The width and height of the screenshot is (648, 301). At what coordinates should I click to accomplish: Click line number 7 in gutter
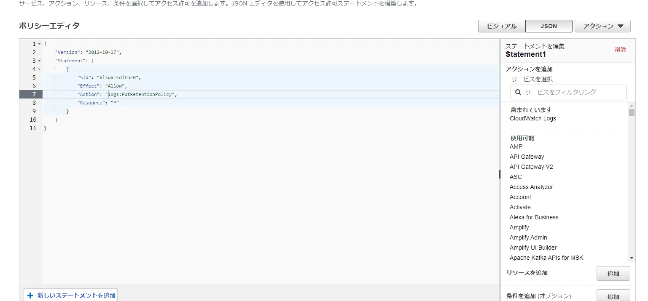[x=34, y=94]
